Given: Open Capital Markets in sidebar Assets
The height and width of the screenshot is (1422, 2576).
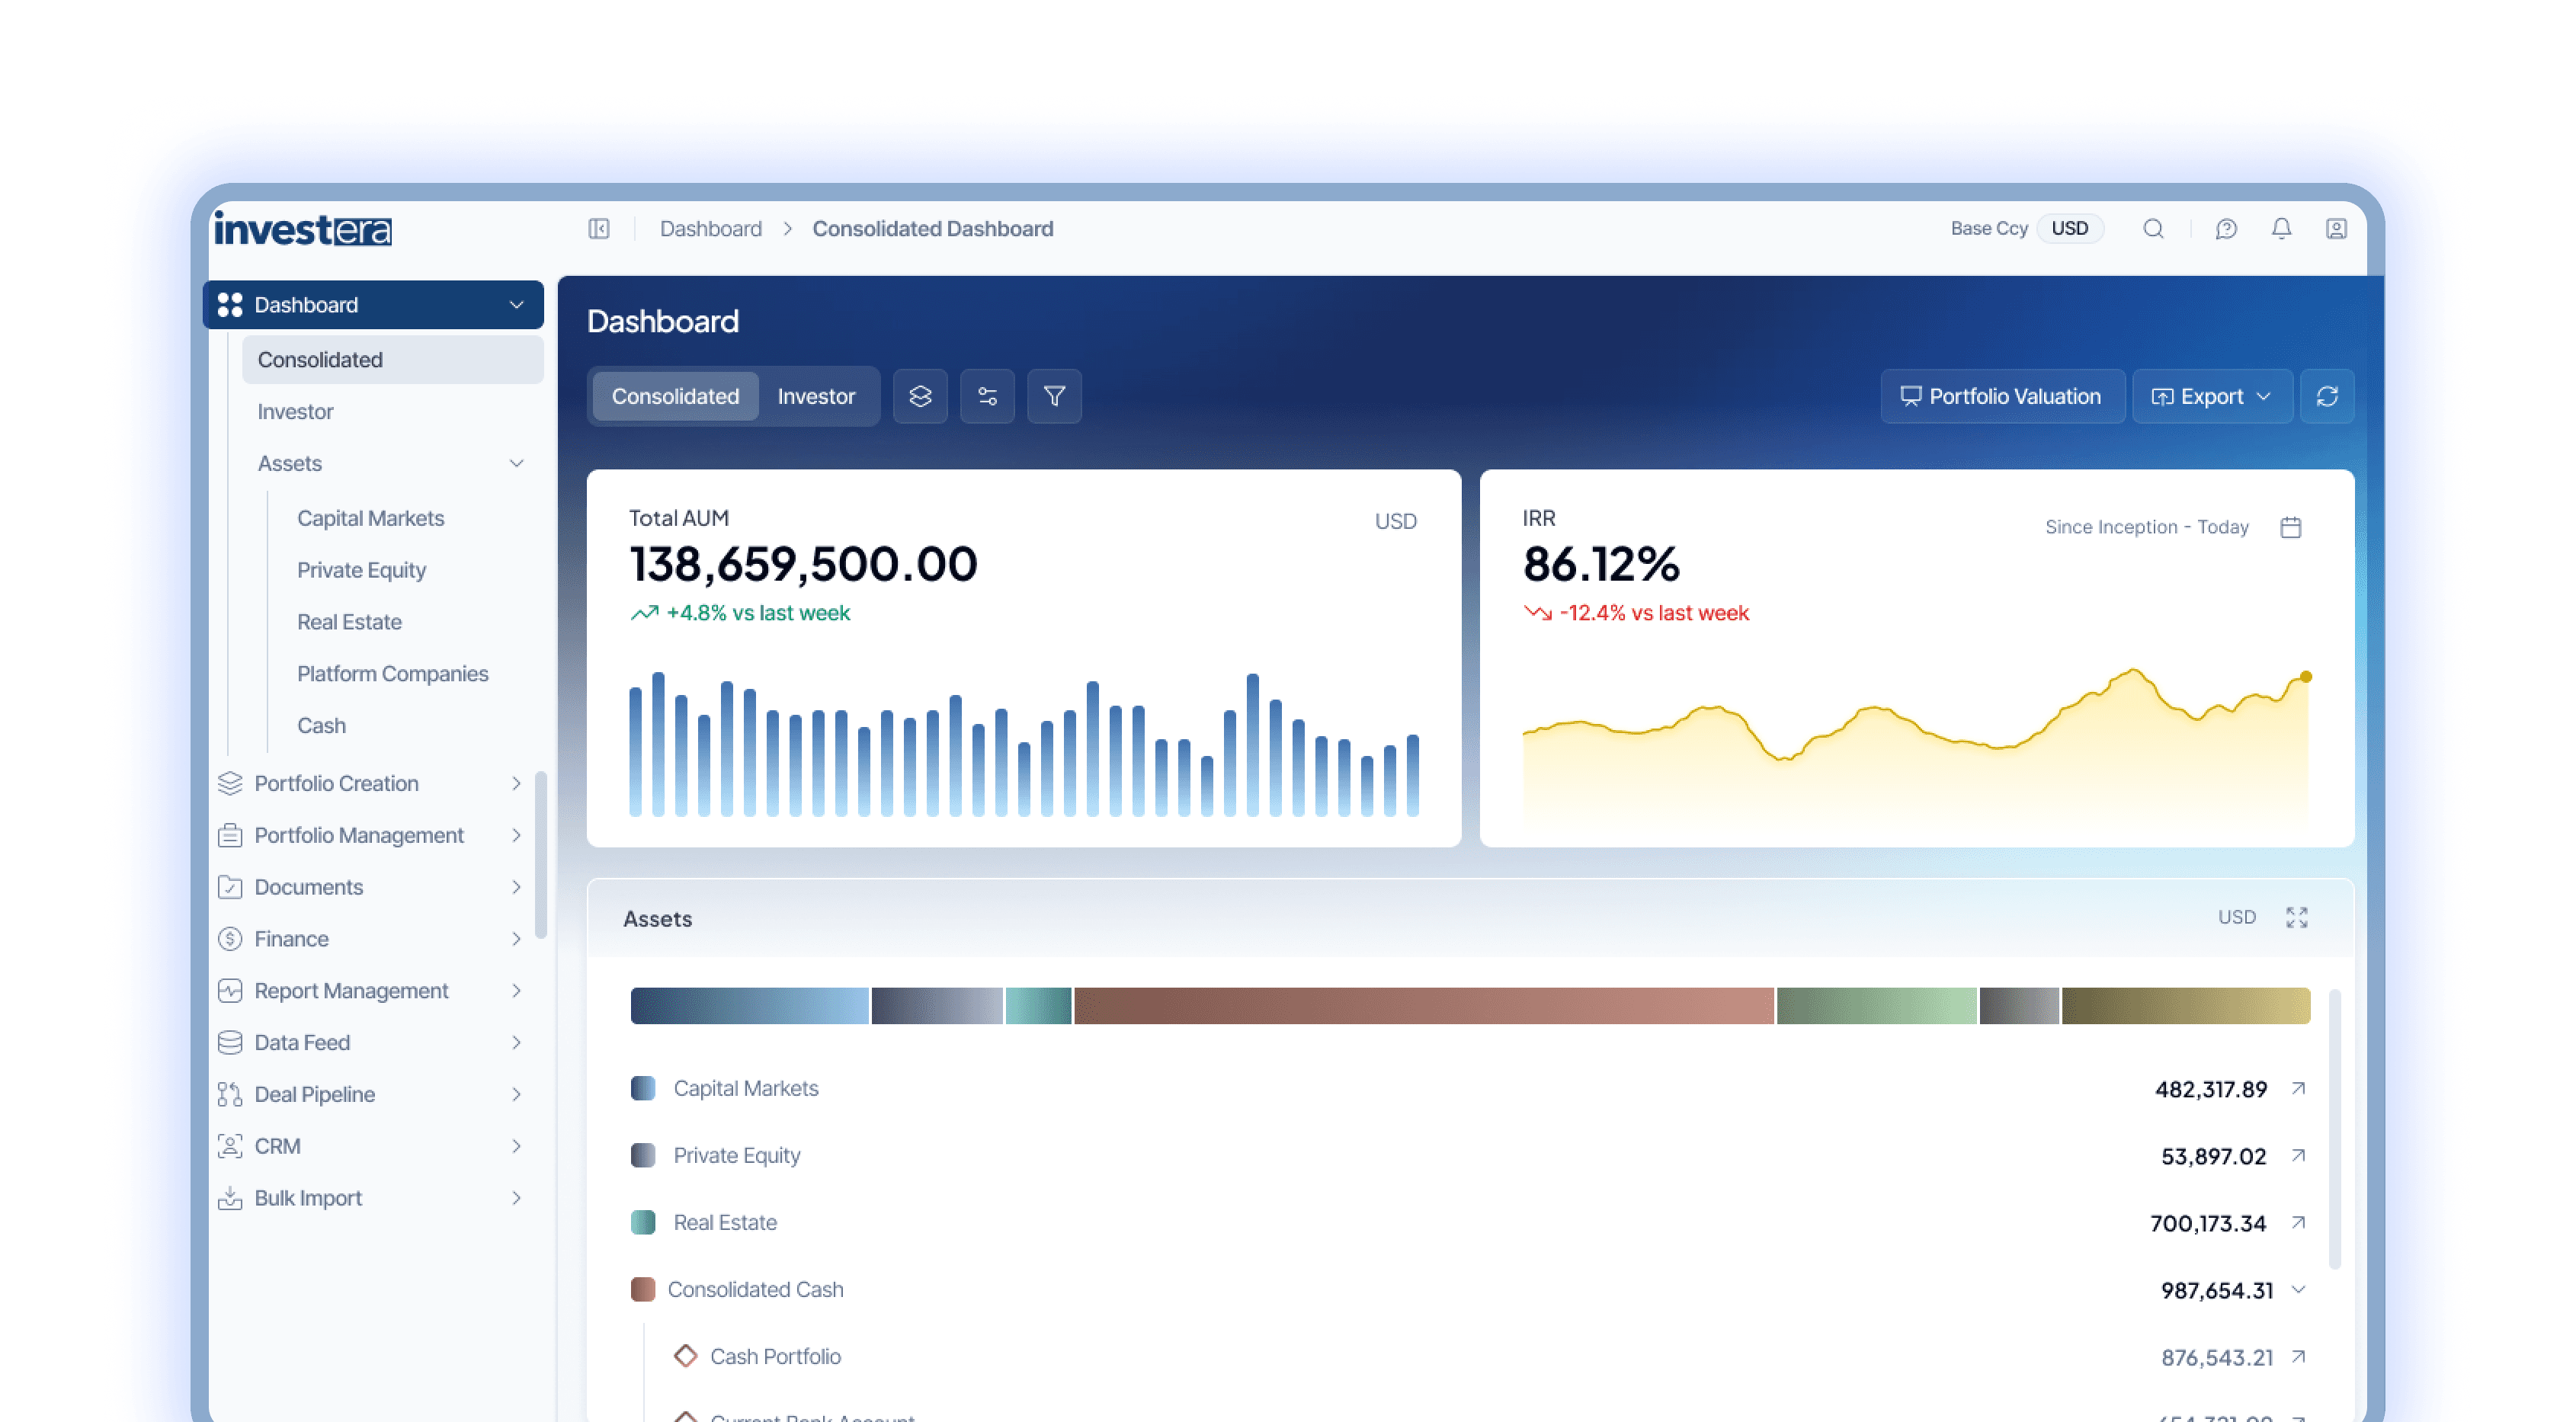Looking at the screenshot, I should coord(371,518).
